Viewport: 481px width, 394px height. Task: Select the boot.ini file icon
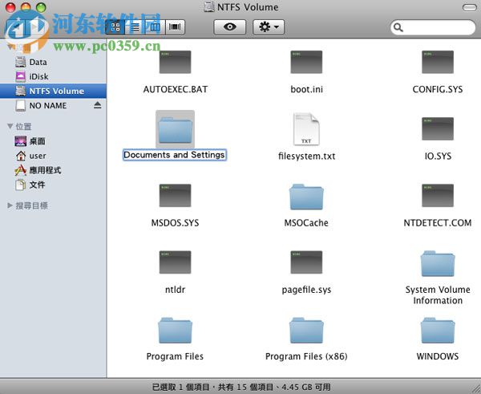pyautogui.click(x=306, y=62)
